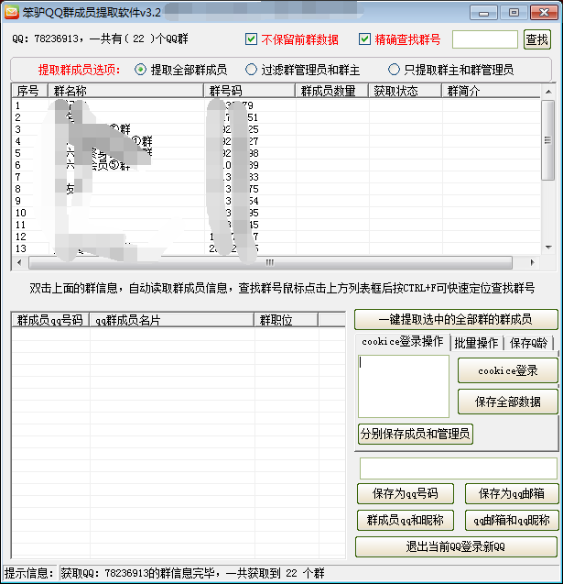The height and width of the screenshot is (584, 563).
Task: Switch to cookice登录操作 tab
Action: coord(403,342)
